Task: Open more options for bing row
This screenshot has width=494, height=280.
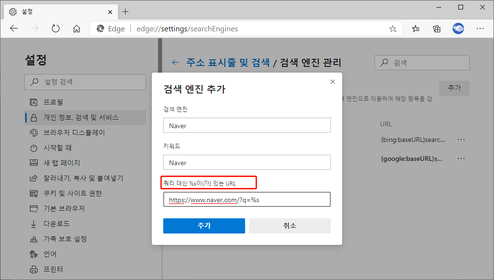Action: tap(461, 140)
